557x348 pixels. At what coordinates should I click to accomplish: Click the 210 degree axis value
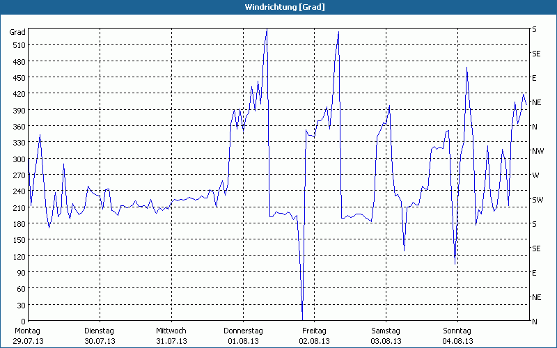point(19,207)
